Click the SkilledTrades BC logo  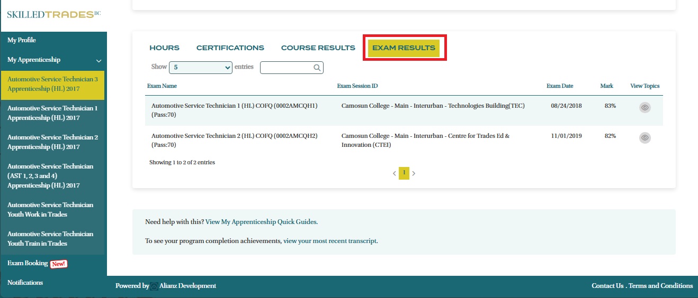click(53, 14)
